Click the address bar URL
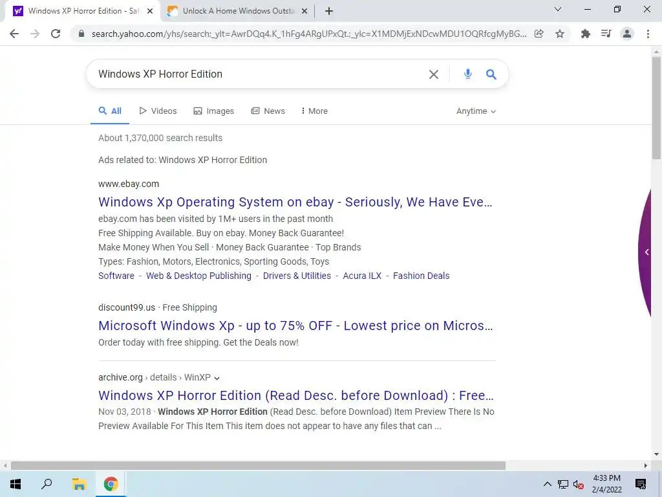Viewport: 662px width, 497px height. [309, 34]
